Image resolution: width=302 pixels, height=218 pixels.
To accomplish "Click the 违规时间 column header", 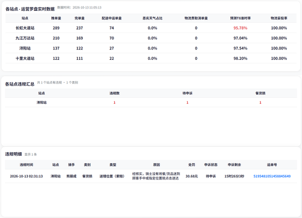I will tap(27, 165).
